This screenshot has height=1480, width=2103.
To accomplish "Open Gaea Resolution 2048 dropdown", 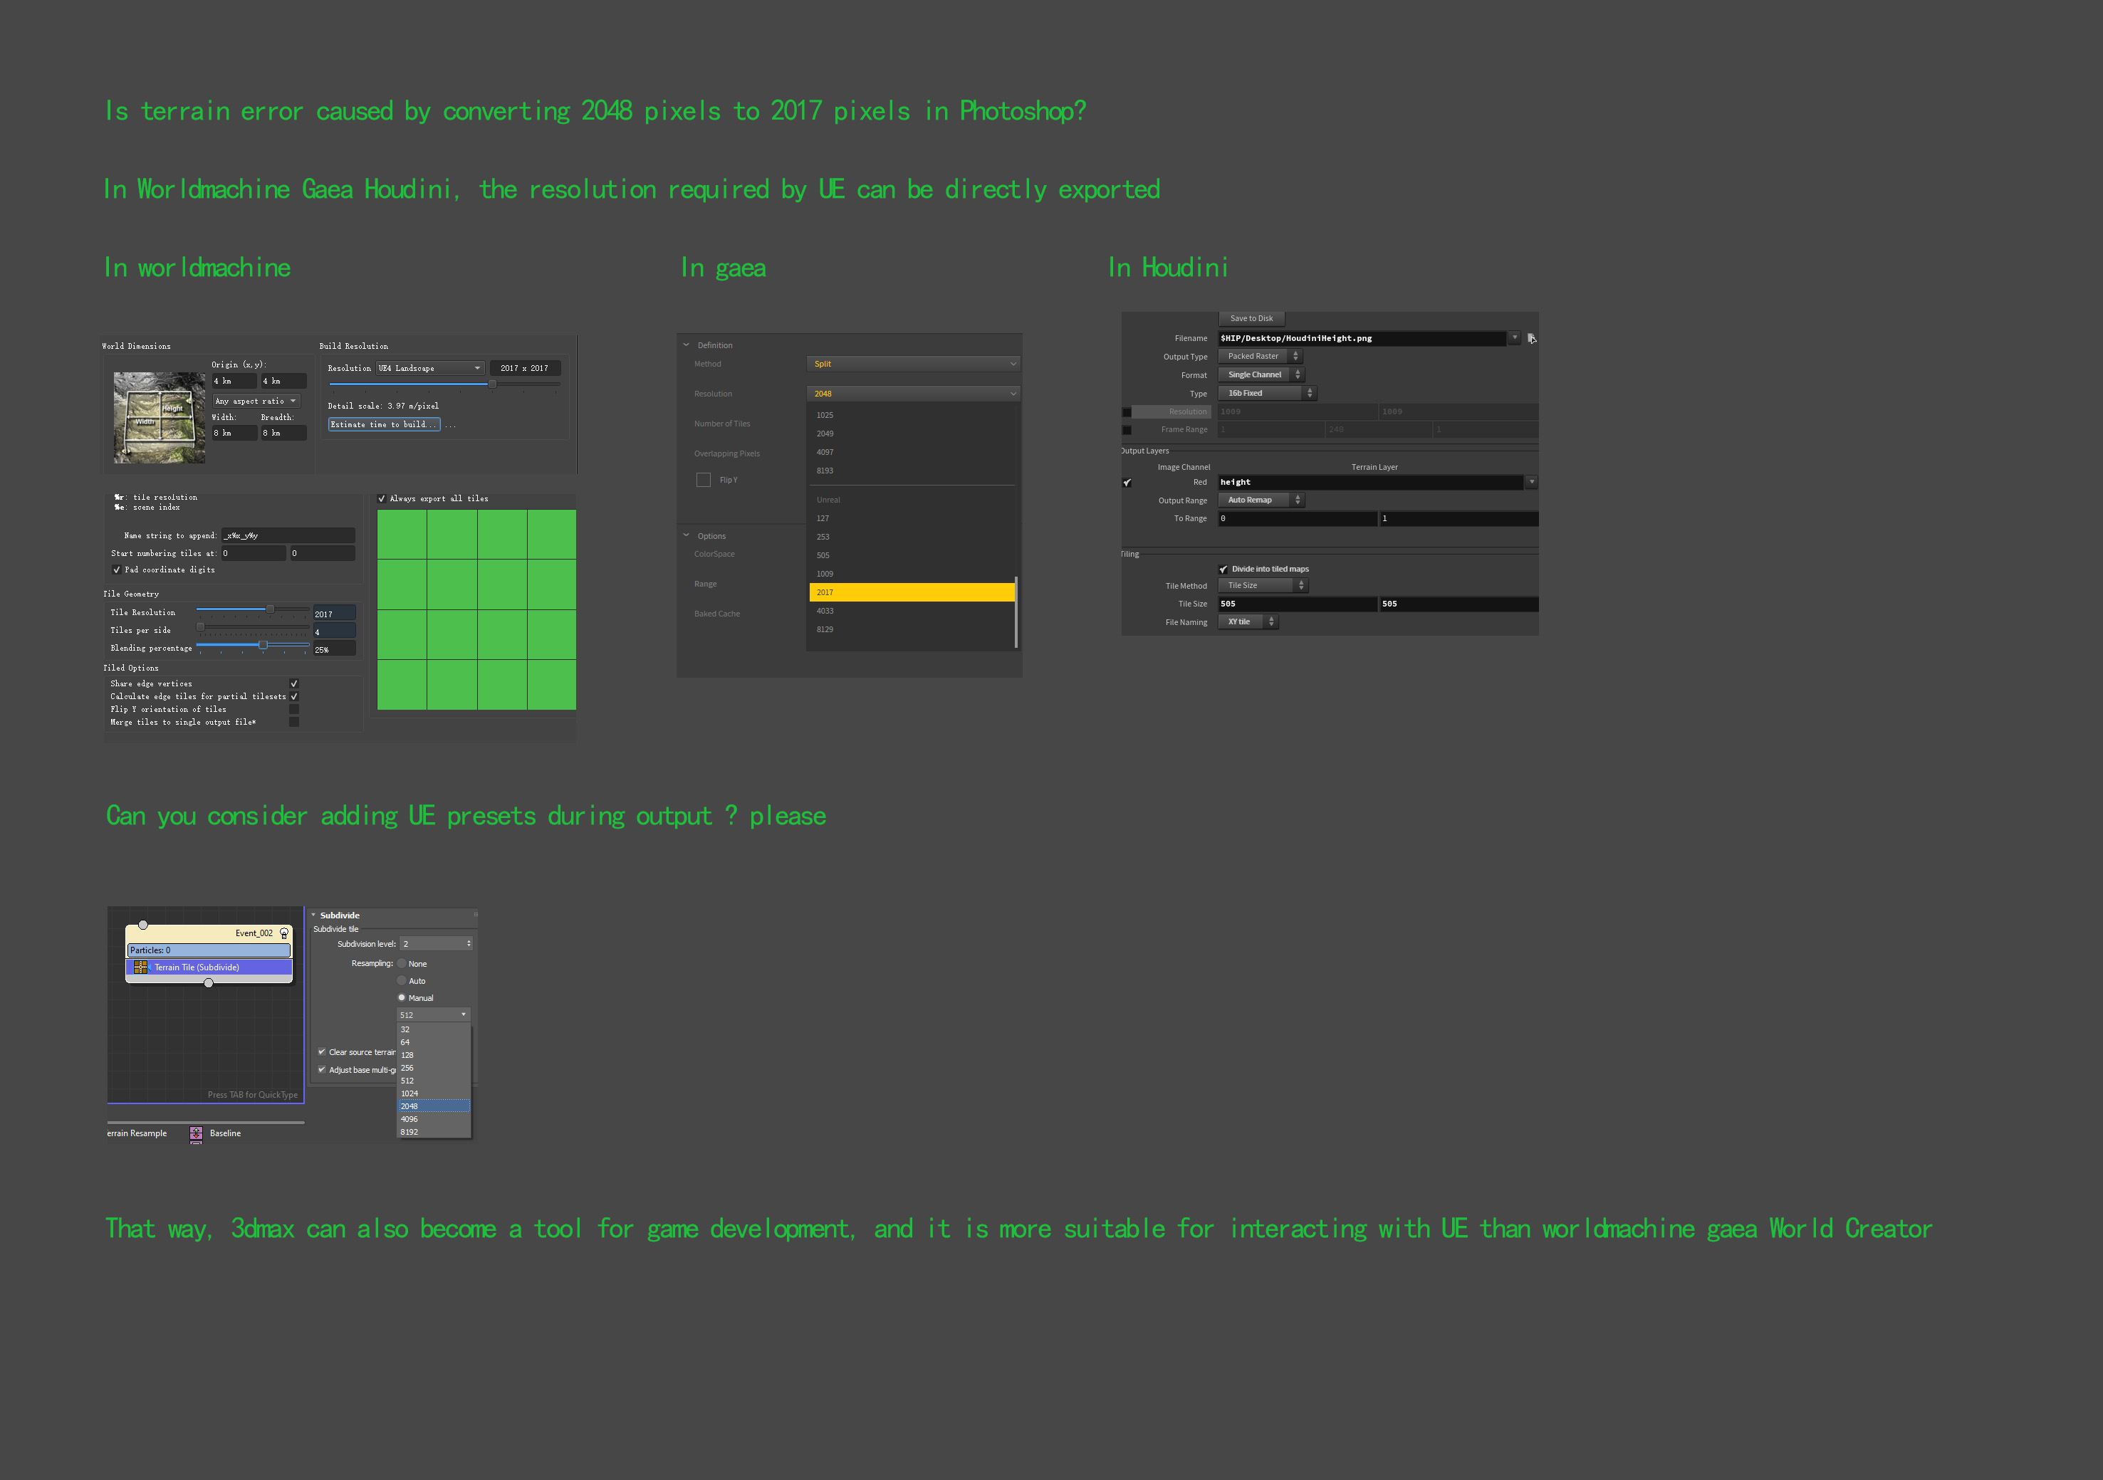I will [913, 394].
